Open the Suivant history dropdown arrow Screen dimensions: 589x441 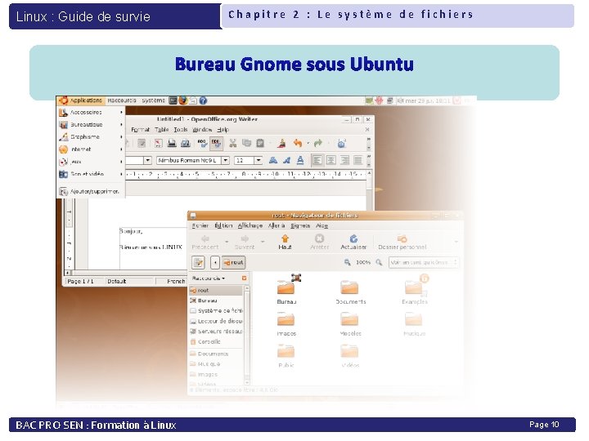pos(263,242)
